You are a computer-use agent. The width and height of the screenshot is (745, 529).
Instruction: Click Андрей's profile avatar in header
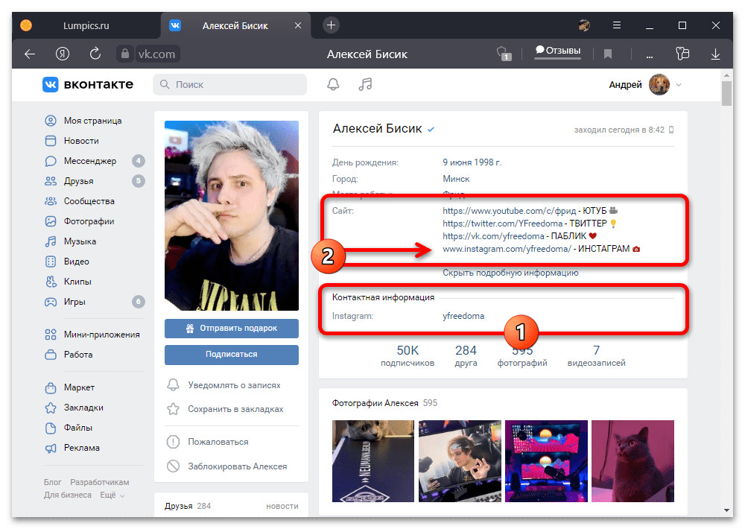pos(659,85)
